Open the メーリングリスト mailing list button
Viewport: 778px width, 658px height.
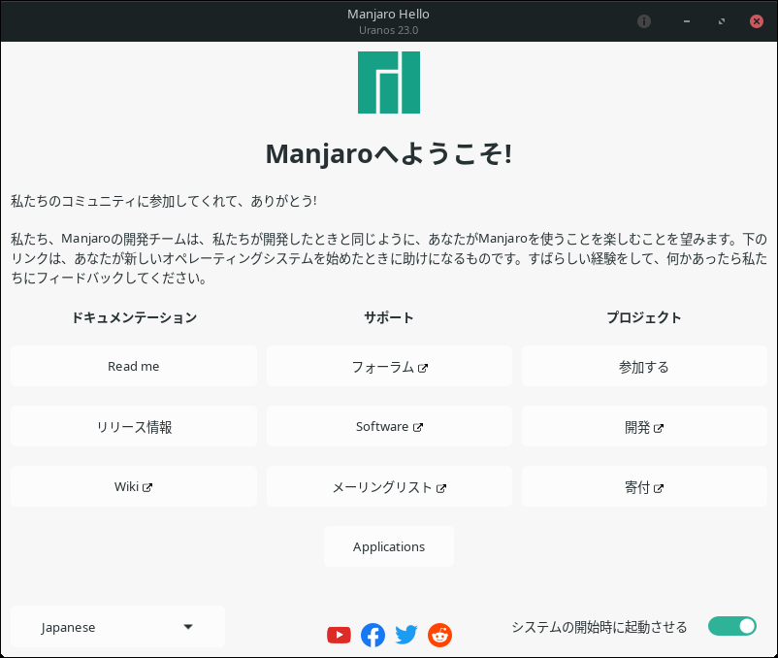point(390,487)
